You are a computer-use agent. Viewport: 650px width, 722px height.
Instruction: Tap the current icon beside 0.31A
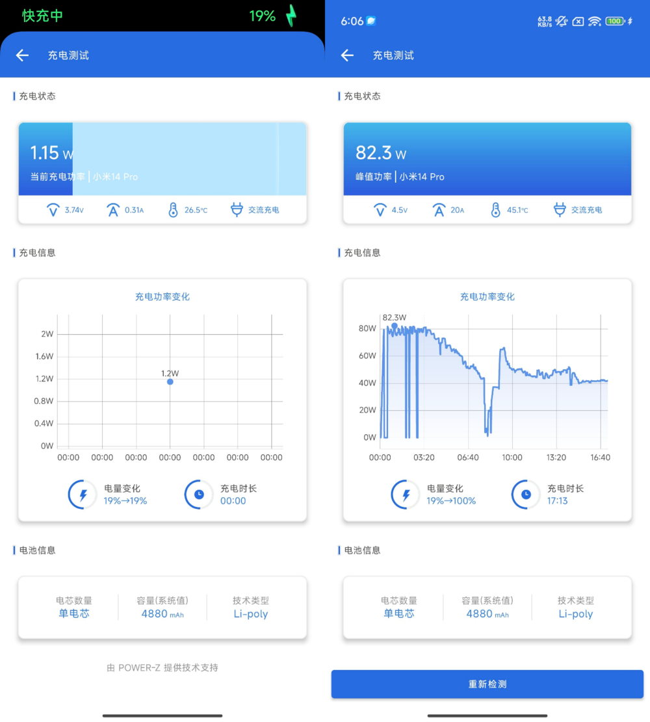(113, 210)
